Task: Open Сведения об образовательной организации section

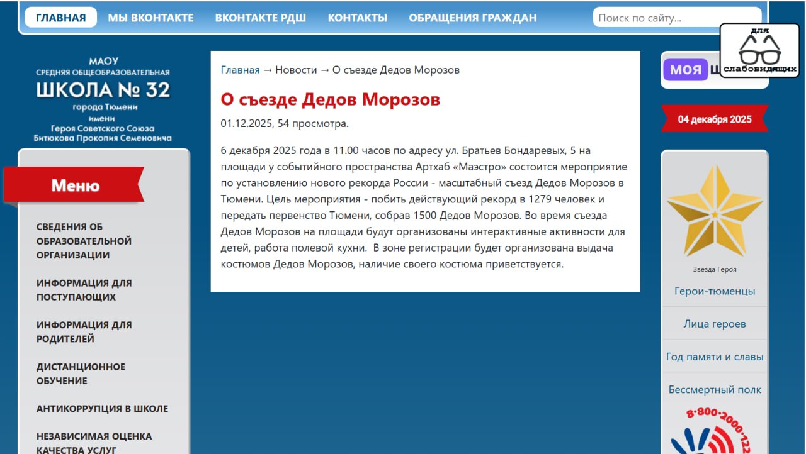Action: point(84,241)
